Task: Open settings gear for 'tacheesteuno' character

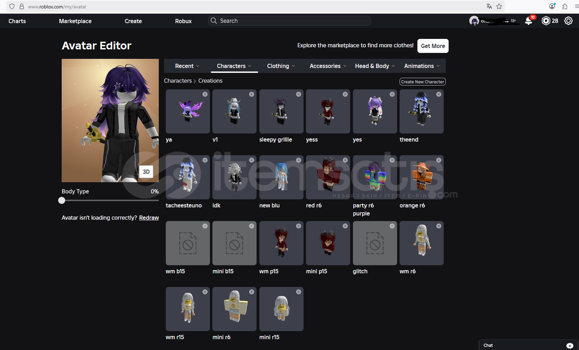Action: tap(205, 160)
